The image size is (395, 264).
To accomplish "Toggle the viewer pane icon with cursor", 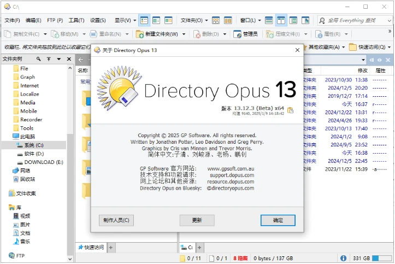I will tap(305, 20).
